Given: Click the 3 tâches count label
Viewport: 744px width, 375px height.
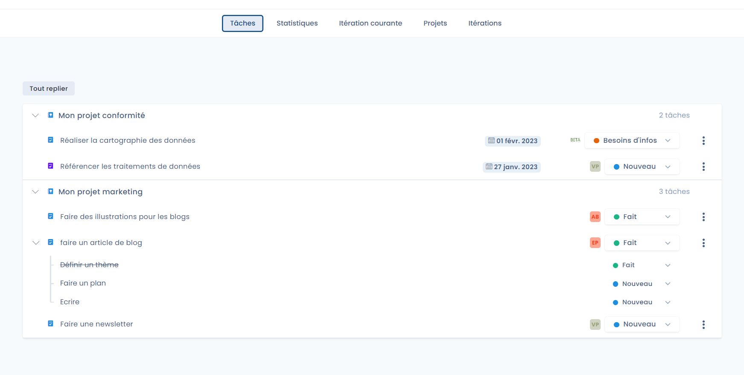Looking at the screenshot, I should 674,191.
